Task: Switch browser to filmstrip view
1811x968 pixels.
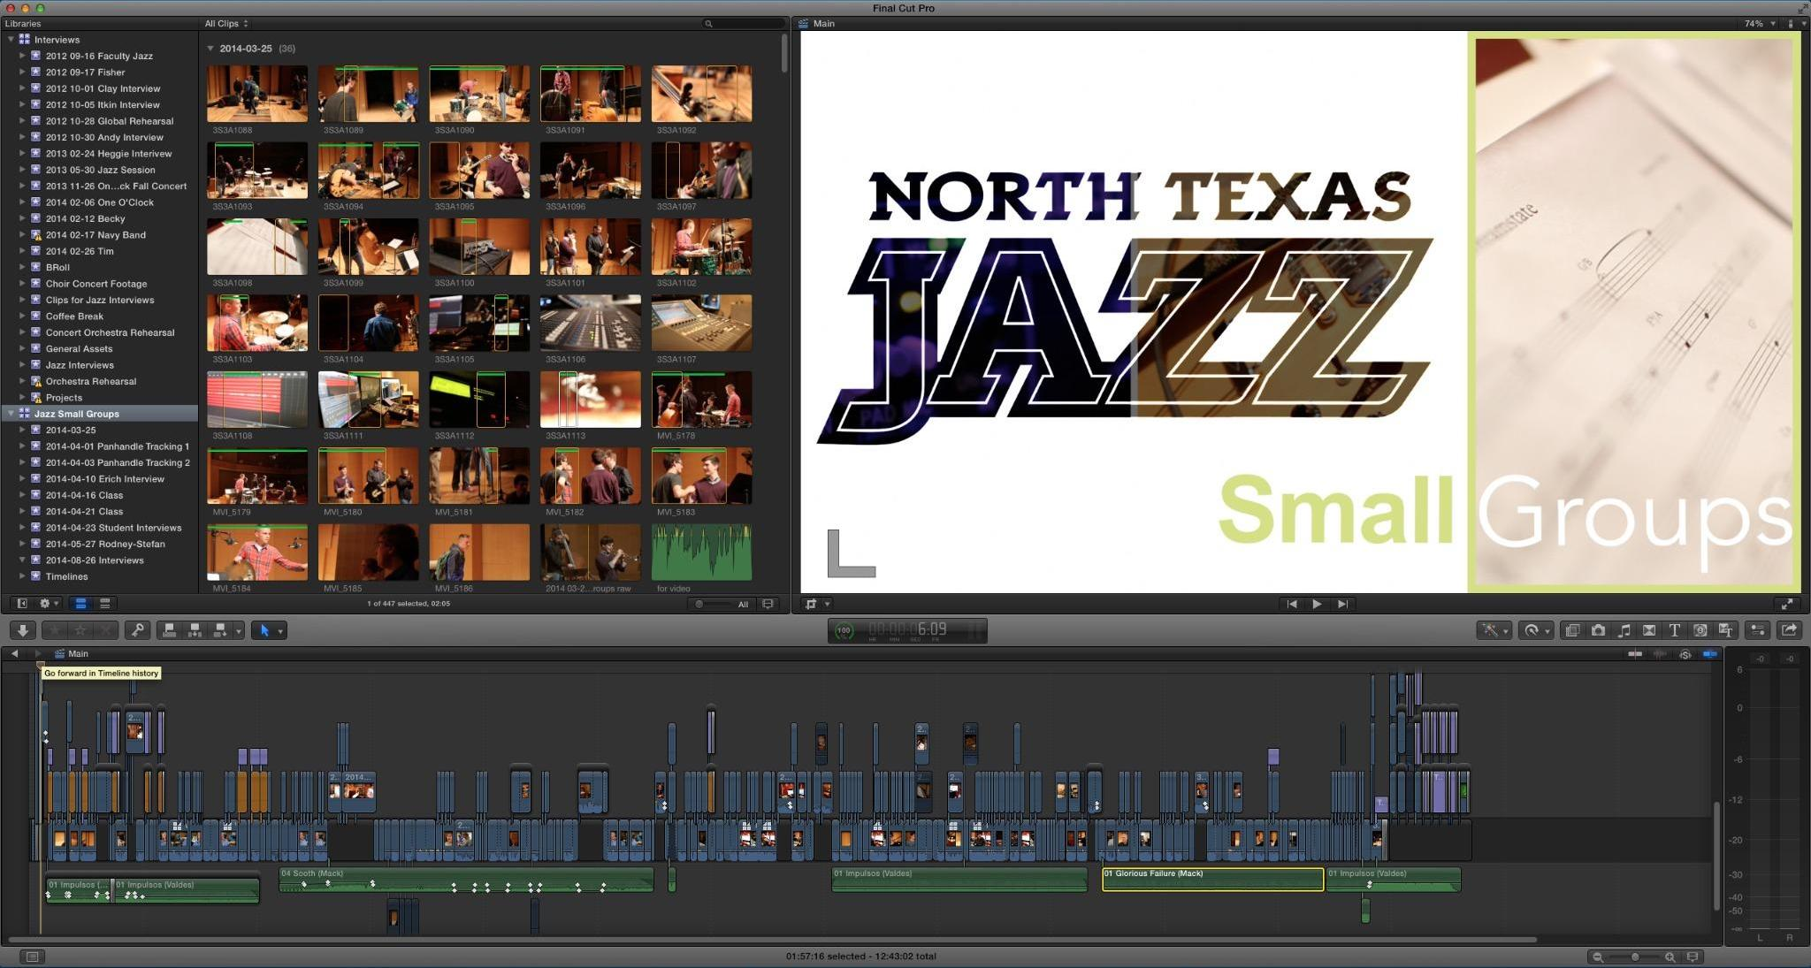Action: 80,604
